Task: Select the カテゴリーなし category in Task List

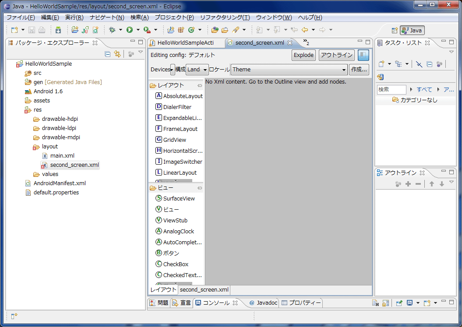Action: pyautogui.click(x=419, y=100)
